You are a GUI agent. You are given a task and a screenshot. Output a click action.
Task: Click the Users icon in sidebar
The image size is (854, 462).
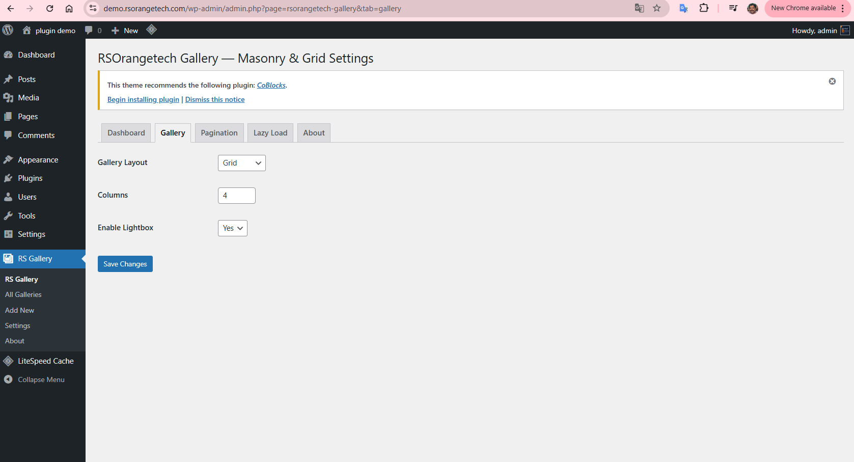9,197
